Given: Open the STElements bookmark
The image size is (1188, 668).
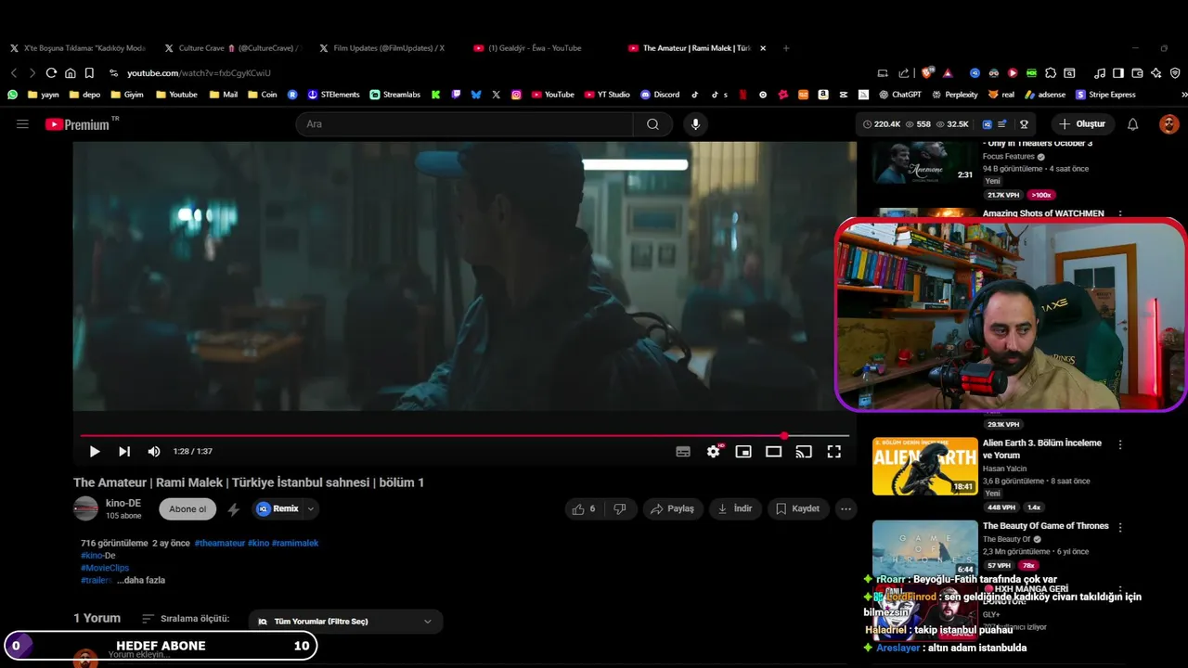Looking at the screenshot, I should pyautogui.click(x=333, y=95).
